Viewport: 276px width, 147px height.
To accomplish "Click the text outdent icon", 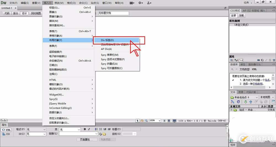I will [105, 129].
